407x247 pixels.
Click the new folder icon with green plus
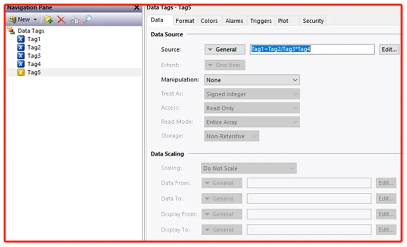click(48, 19)
